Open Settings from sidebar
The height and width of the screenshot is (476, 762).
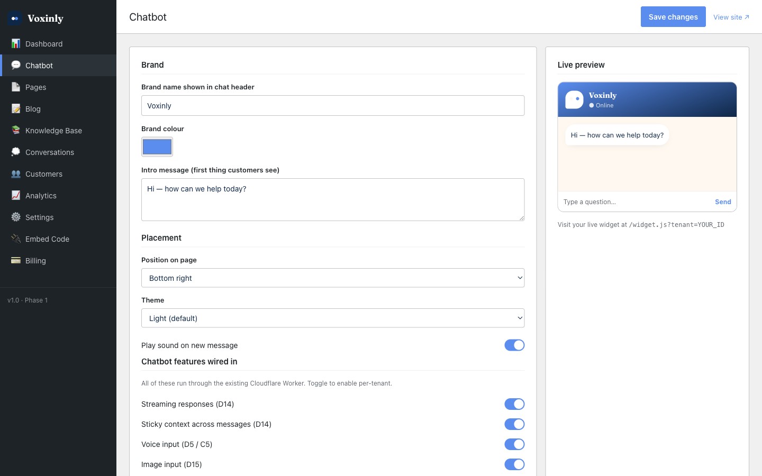(x=58, y=217)
